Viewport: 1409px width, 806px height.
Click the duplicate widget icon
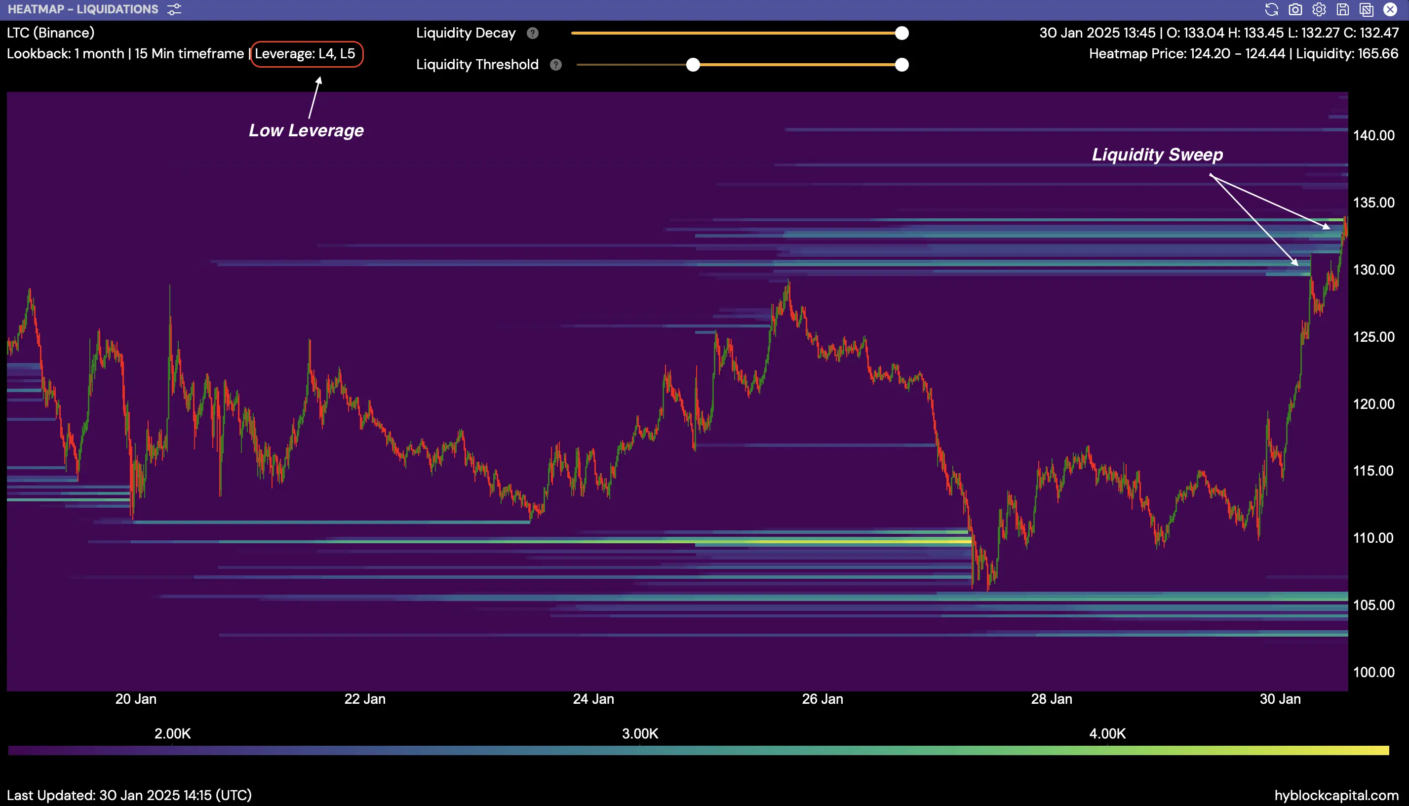[1367, 9]
